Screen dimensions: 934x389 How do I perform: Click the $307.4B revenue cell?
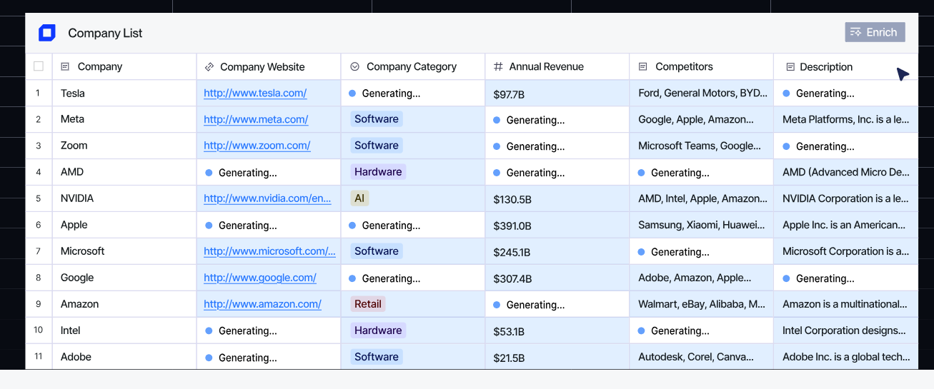tap(557, 278)
